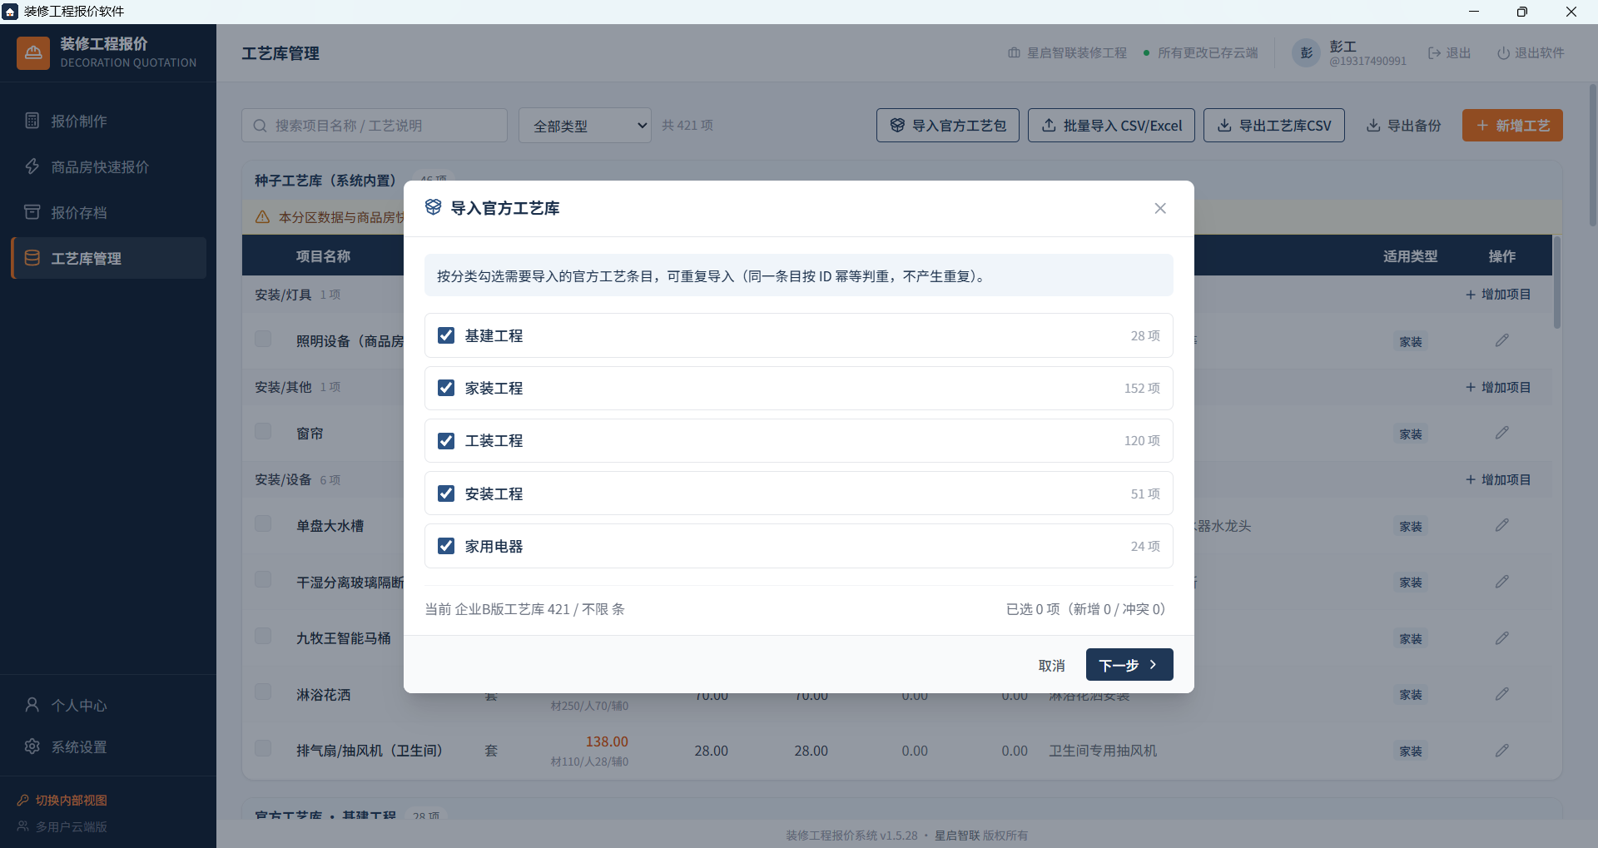This screenshot has width=1598, height=848.
Task: Toggle the 安装工程 checkbox
Action: click(x=446, y=493)
